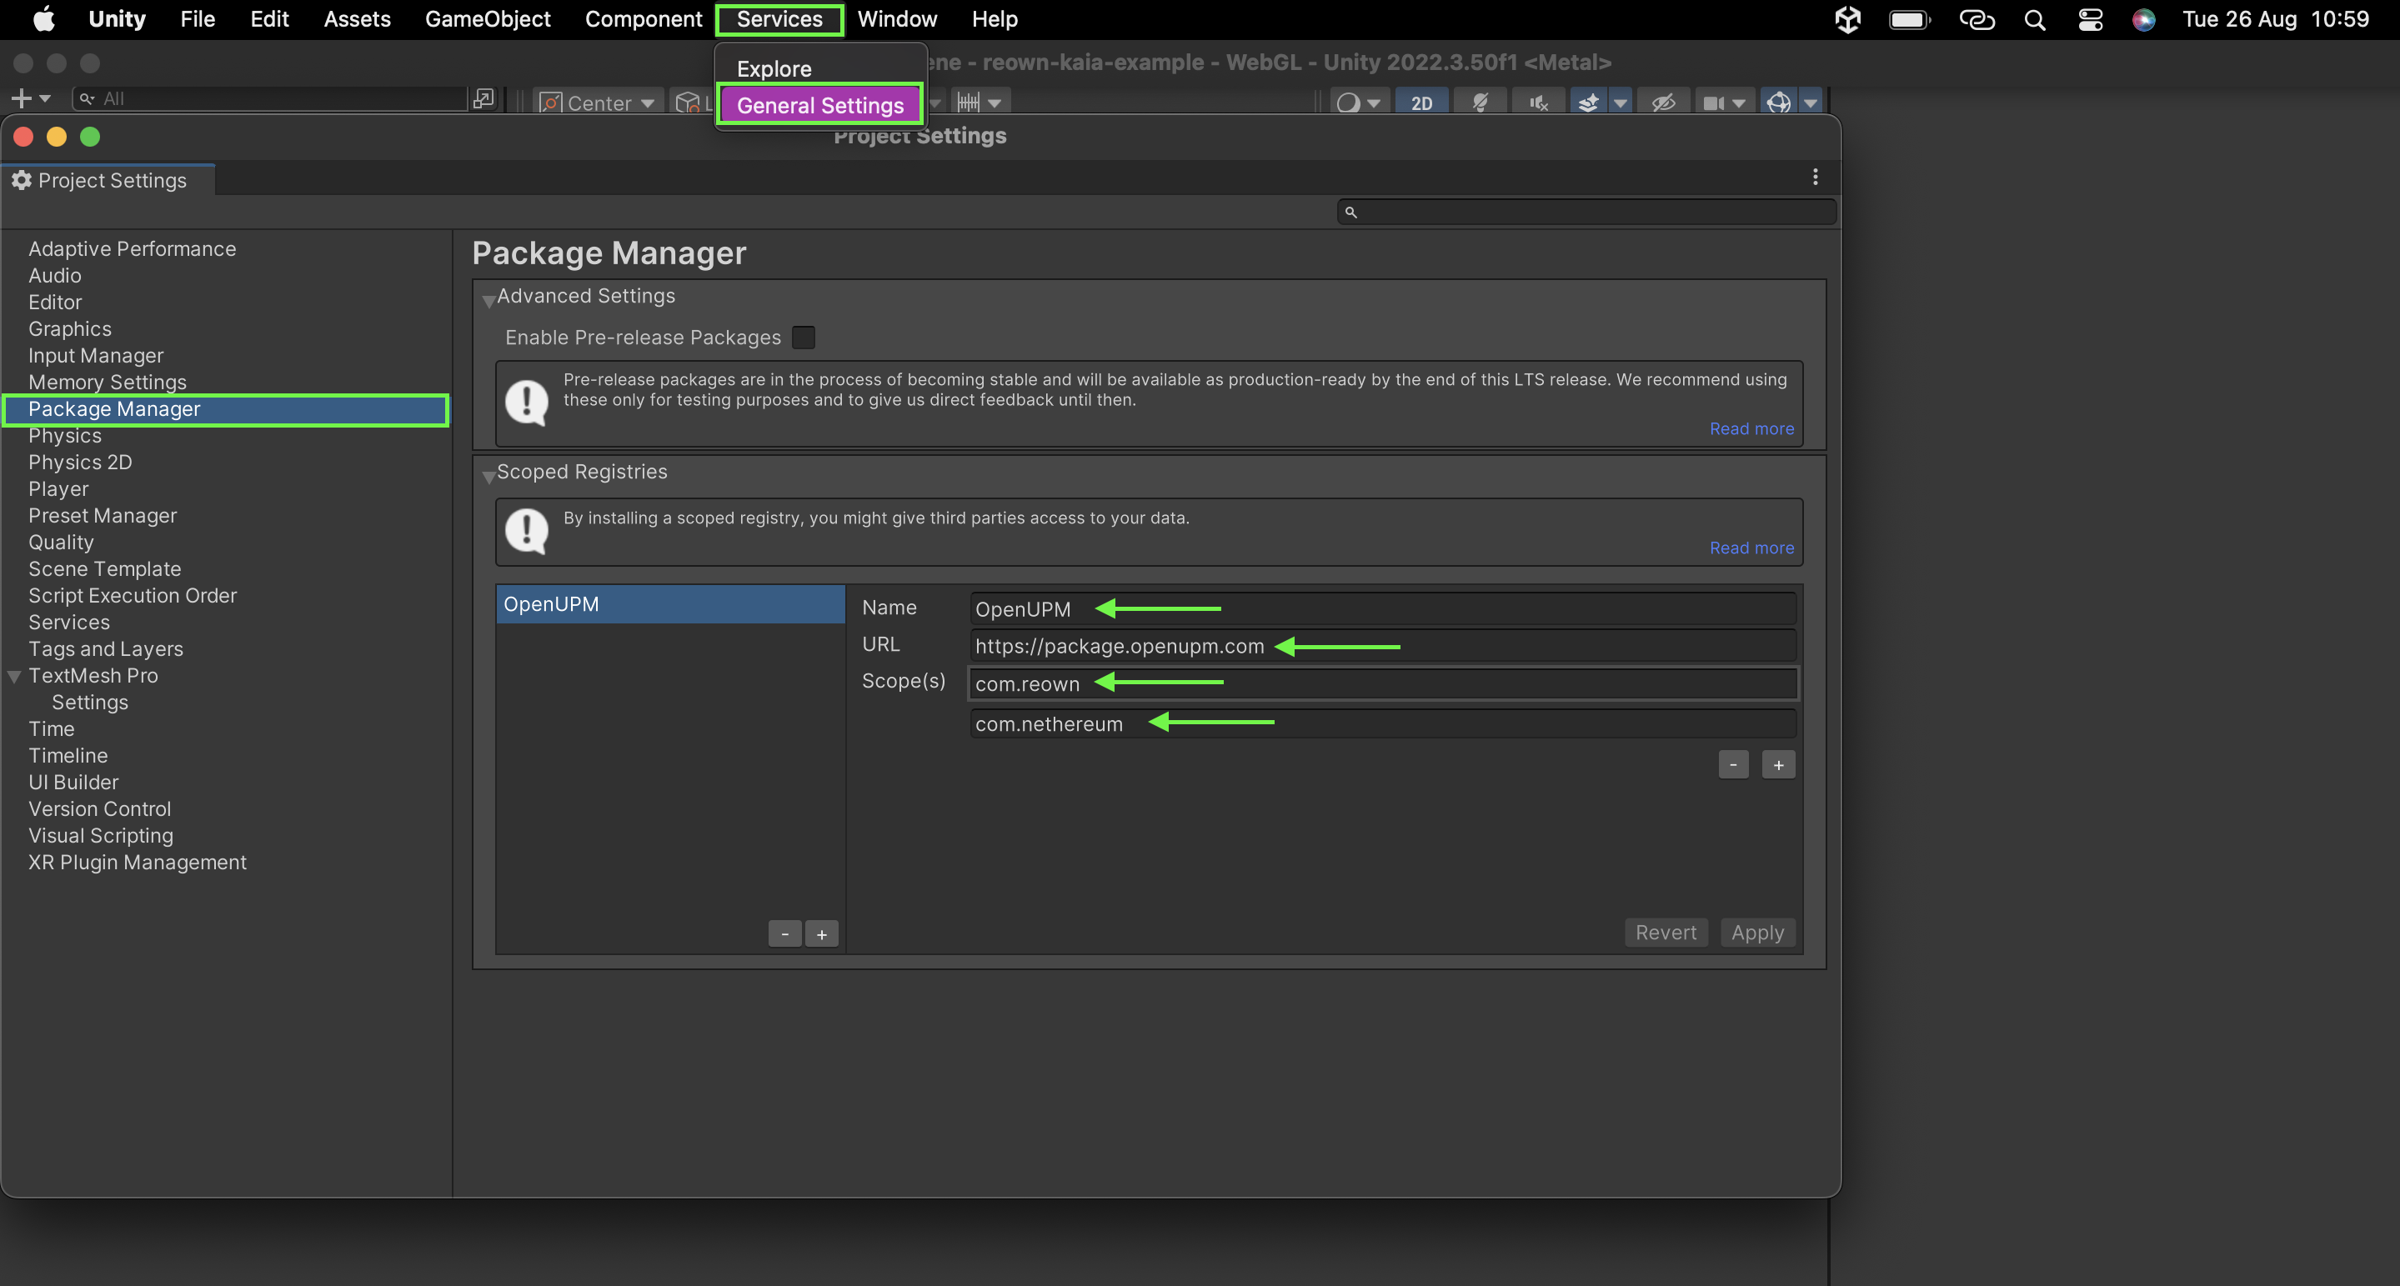
Task: Click Read more under scoped registry warning
Action: coord(1751,548)
